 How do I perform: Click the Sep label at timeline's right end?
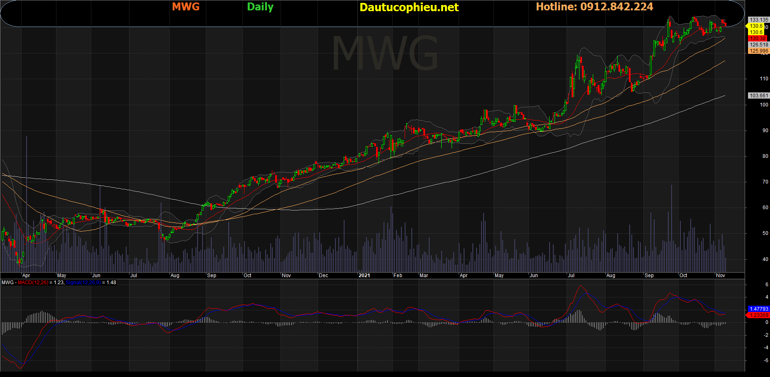(649, 275)
